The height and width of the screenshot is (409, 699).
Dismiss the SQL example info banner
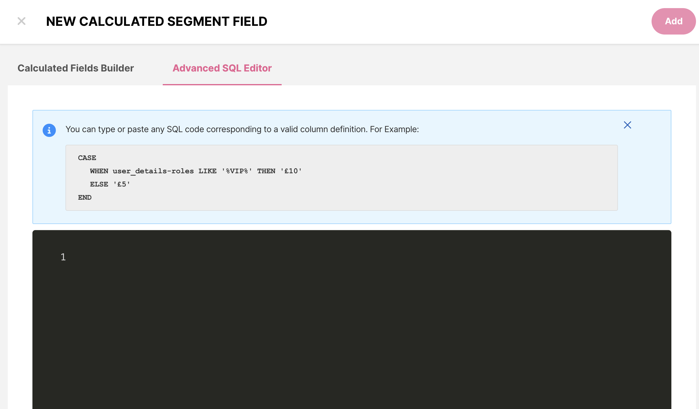click(627, 125)
